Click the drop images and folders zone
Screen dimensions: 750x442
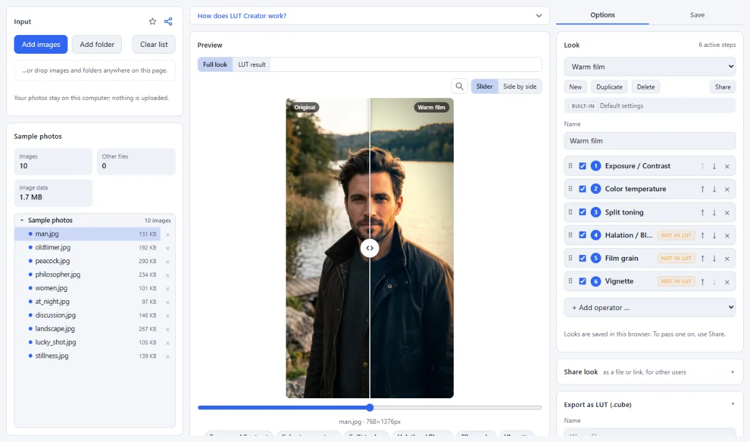point(95,71)
